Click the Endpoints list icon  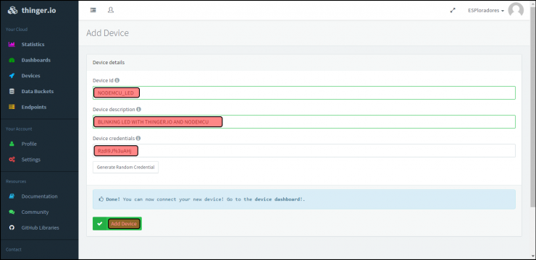pyautogui.click(x=12, y=107)
